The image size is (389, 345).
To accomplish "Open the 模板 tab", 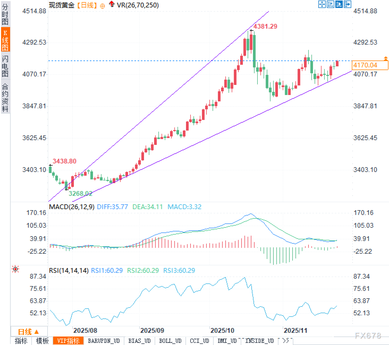I will coord(42,341).
